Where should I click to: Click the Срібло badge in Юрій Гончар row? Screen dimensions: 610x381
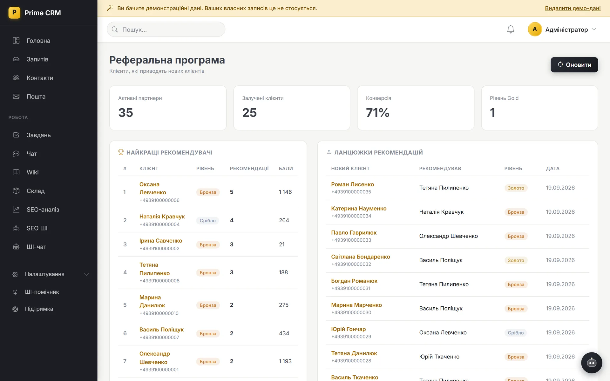pos(516,333)
